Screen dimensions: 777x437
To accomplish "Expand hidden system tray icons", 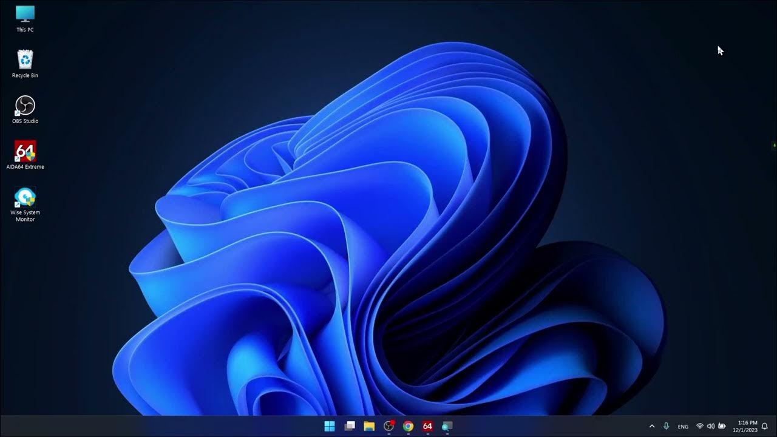I will click(x=652, y=426).
